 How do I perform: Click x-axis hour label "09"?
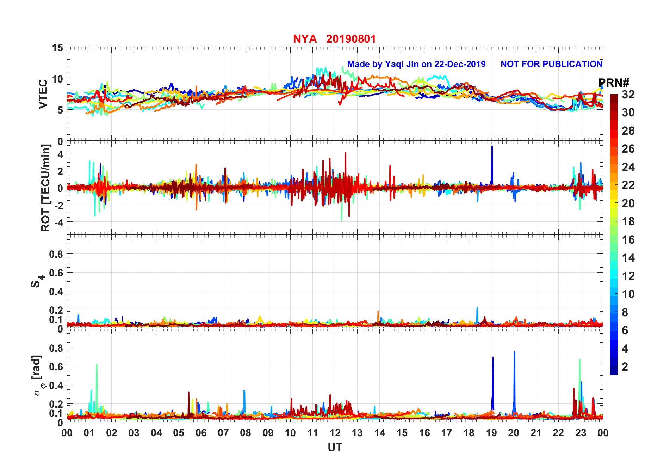click(x=268, y=433)
